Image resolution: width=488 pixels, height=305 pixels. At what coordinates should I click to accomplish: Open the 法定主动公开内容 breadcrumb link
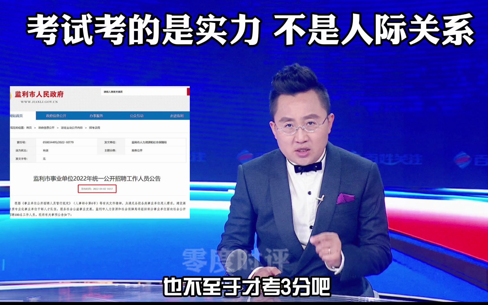point(72,128)
